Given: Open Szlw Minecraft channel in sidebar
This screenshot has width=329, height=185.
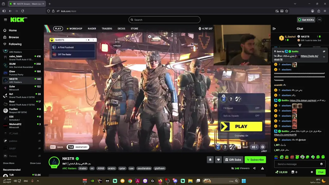Looking at the screenshot, I should 22,88.
